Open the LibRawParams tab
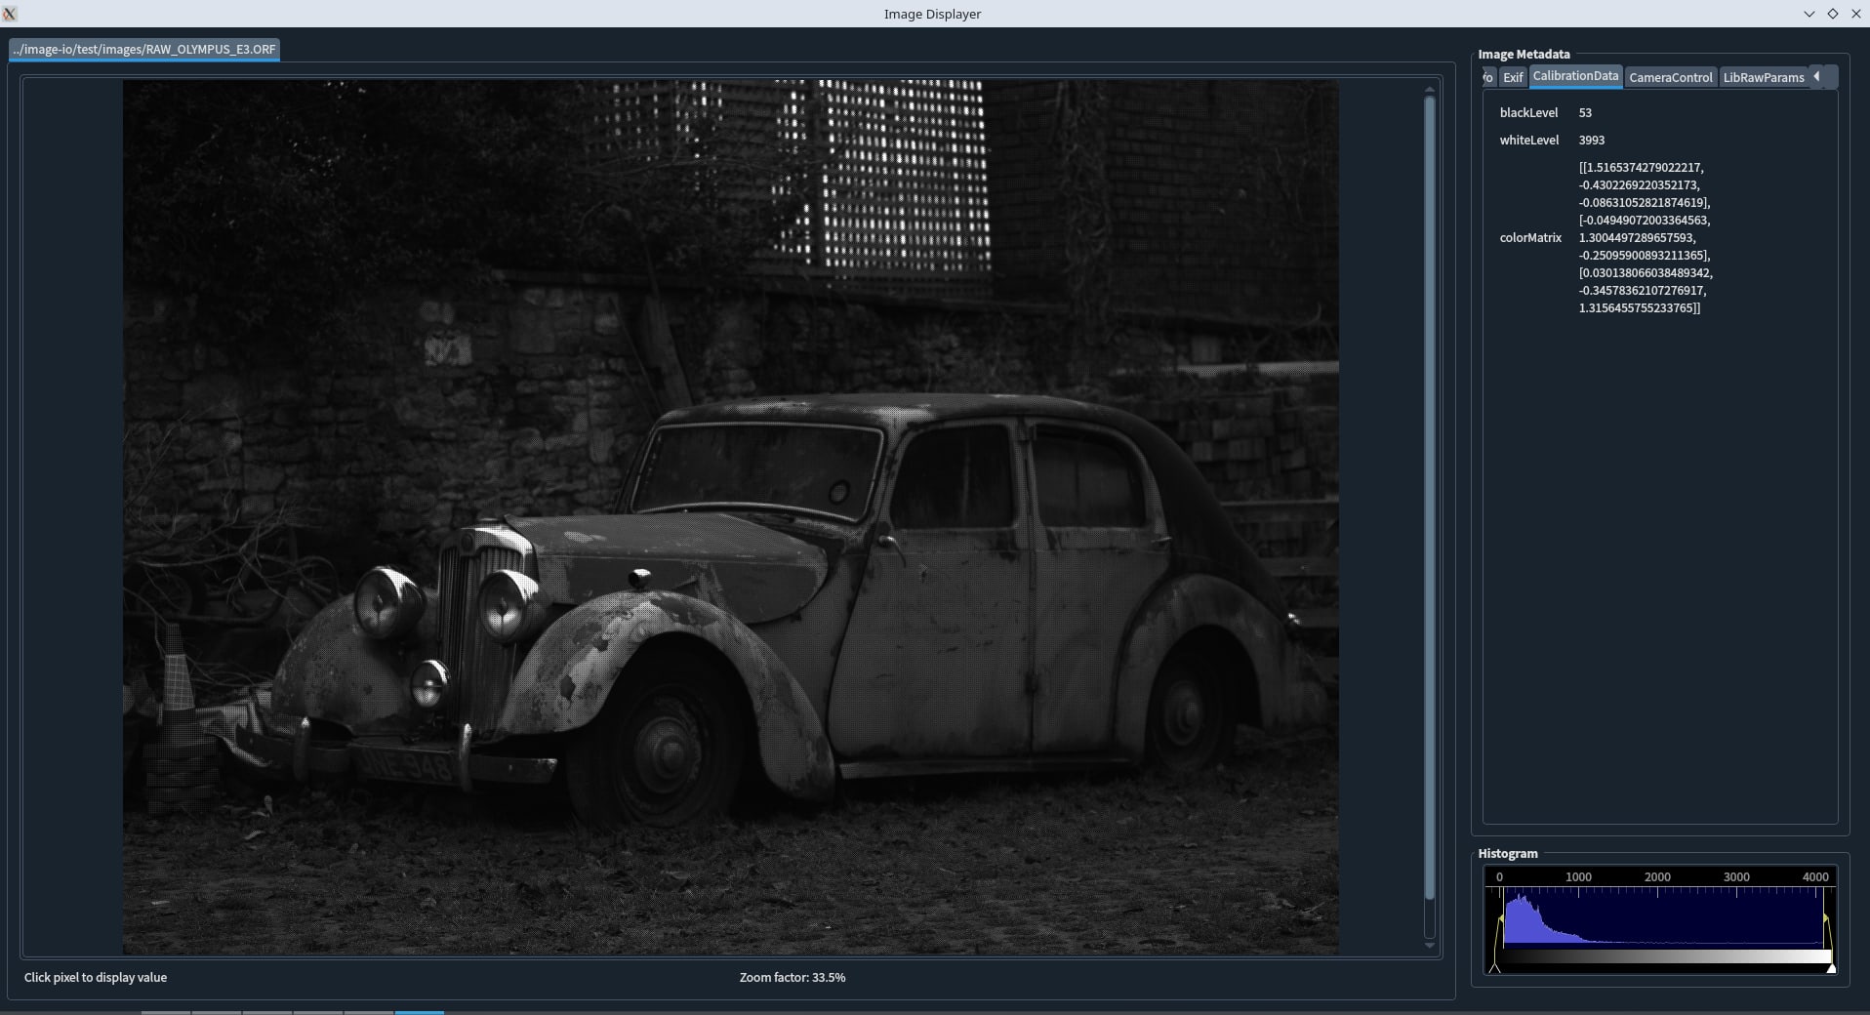This screenshot has height=1015, width=1870. pos(1763,77)
